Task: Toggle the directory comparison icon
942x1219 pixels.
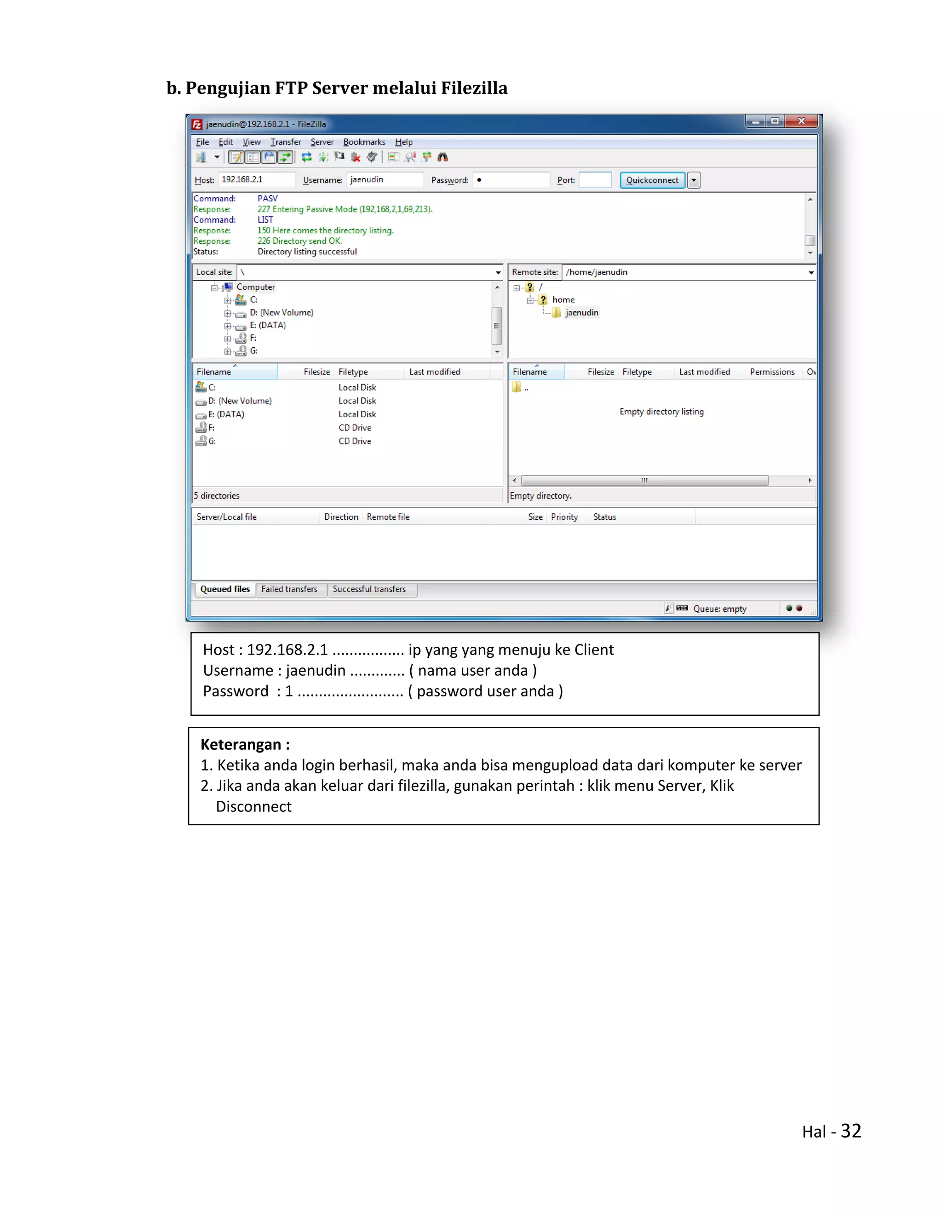Action: 410,157
